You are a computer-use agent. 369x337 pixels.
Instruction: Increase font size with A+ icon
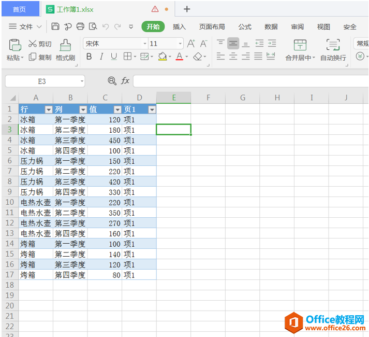[191, 44]
